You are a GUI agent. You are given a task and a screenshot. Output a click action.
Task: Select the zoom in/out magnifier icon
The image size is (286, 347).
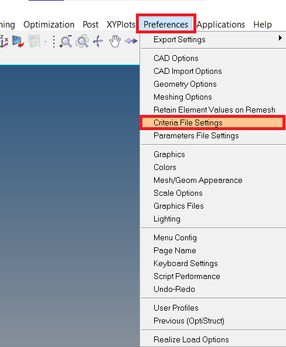(x=66, y=41)
